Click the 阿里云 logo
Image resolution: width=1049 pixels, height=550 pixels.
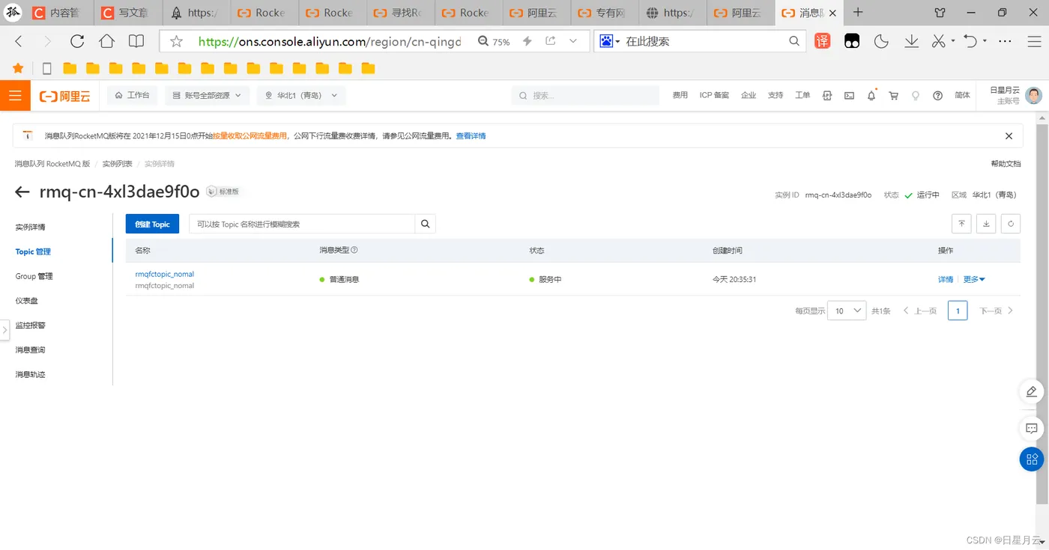(65, 96)
